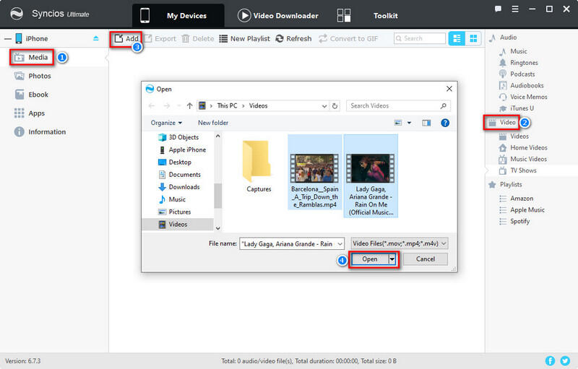This screenshot has height=369, width=578.
Task: Eject iPhone using the eject icon
Action: [97, 38]
